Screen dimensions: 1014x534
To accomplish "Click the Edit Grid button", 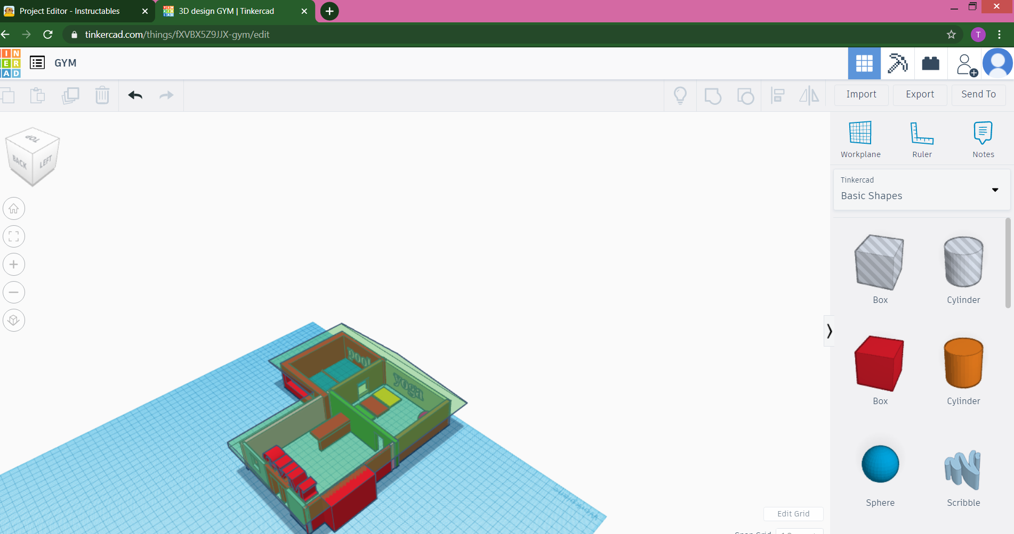I will tap(793, 514).
